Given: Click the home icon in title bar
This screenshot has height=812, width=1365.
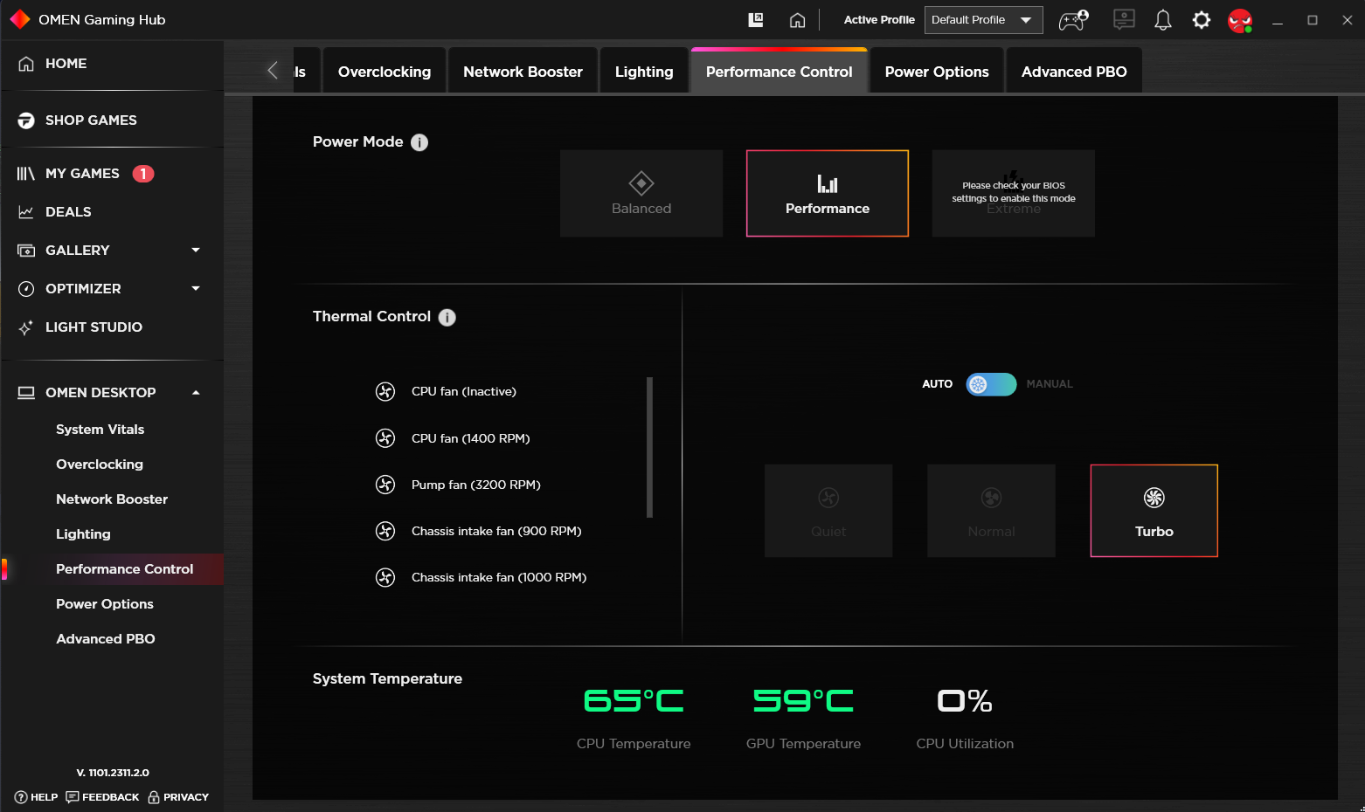Looking at the screenshot, I should pyautogui.click(x=797, y=20).
